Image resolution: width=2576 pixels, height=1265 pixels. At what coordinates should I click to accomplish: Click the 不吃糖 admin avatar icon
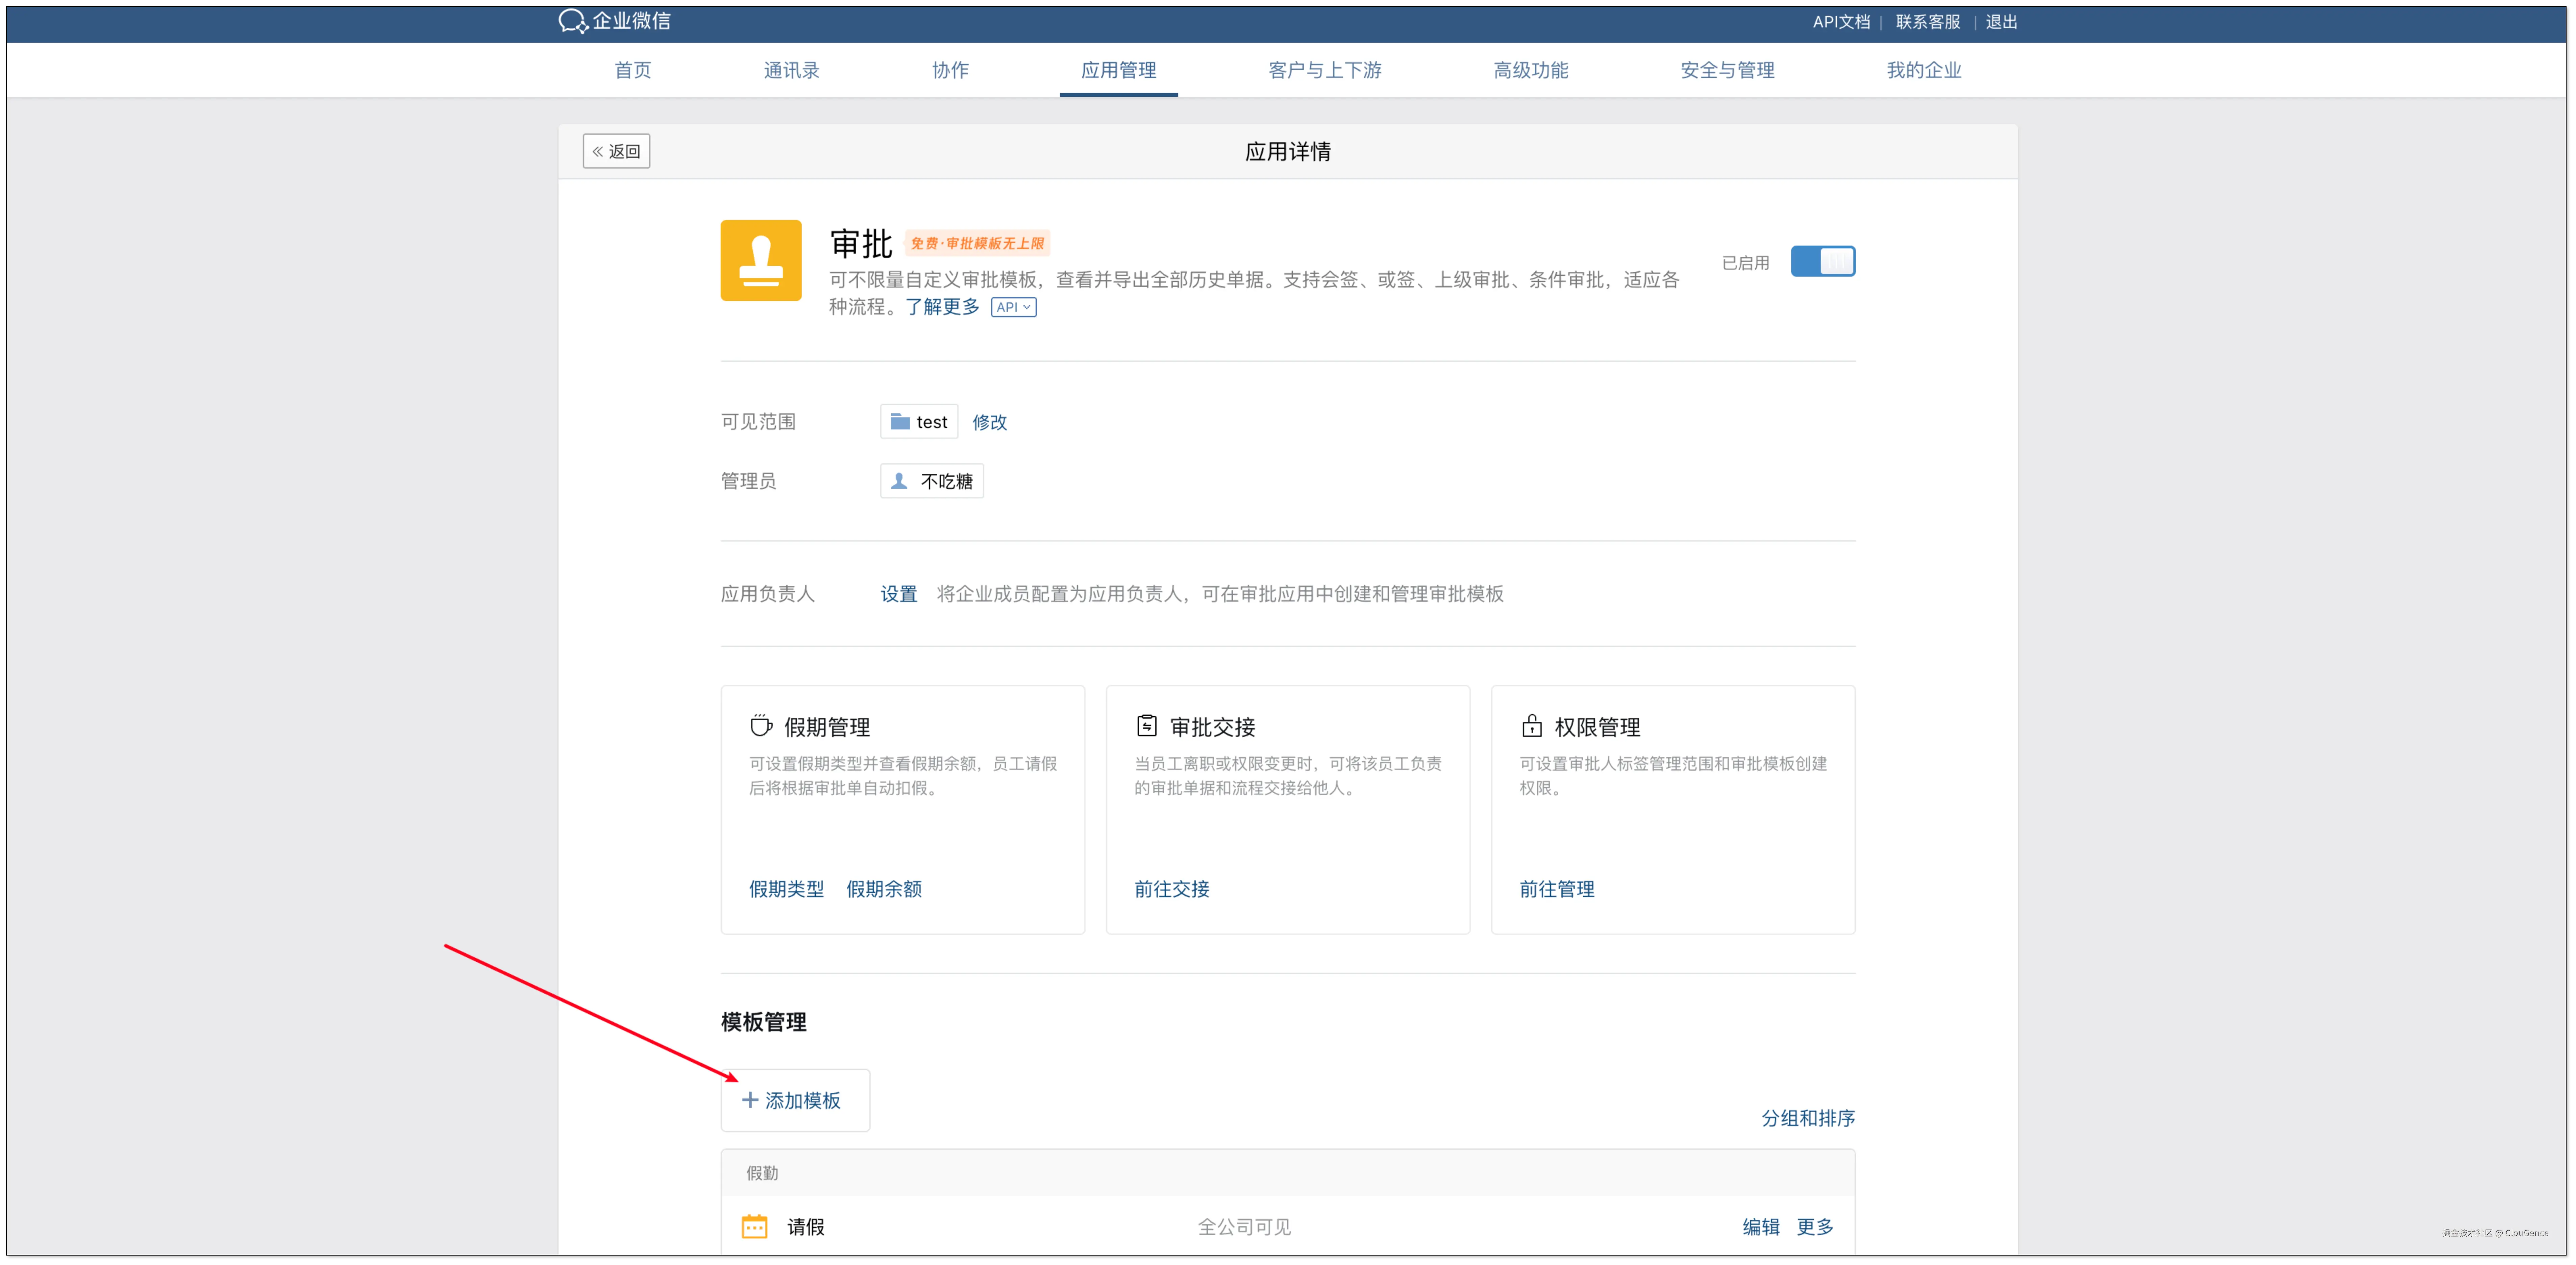899,481
